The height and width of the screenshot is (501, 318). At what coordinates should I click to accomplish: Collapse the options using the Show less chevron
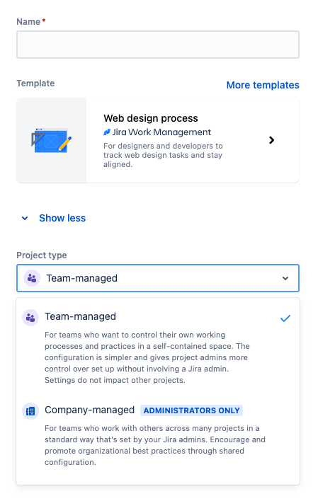[x=25, y=218]
